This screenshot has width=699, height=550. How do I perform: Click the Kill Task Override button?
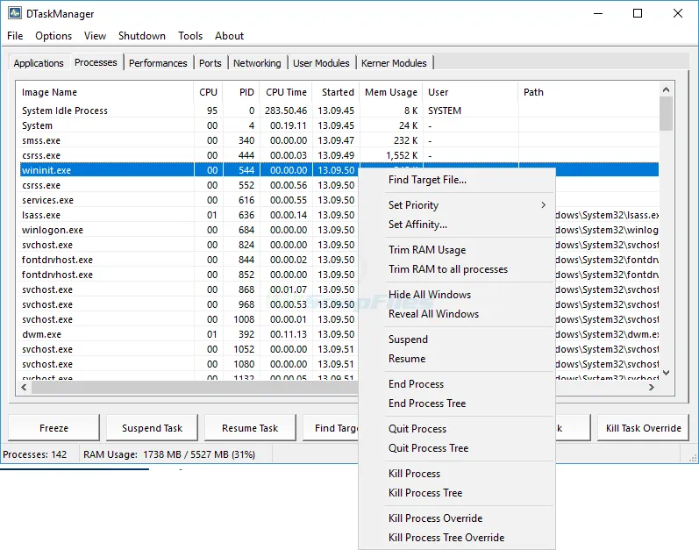(643, 428)
